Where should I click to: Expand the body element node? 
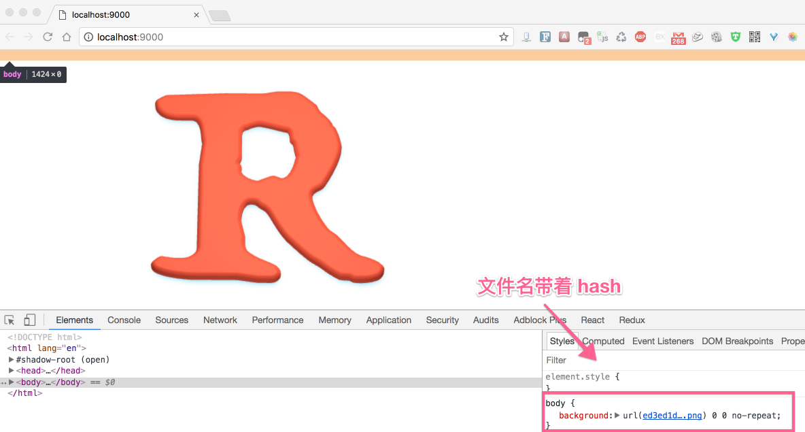[12, 382]
